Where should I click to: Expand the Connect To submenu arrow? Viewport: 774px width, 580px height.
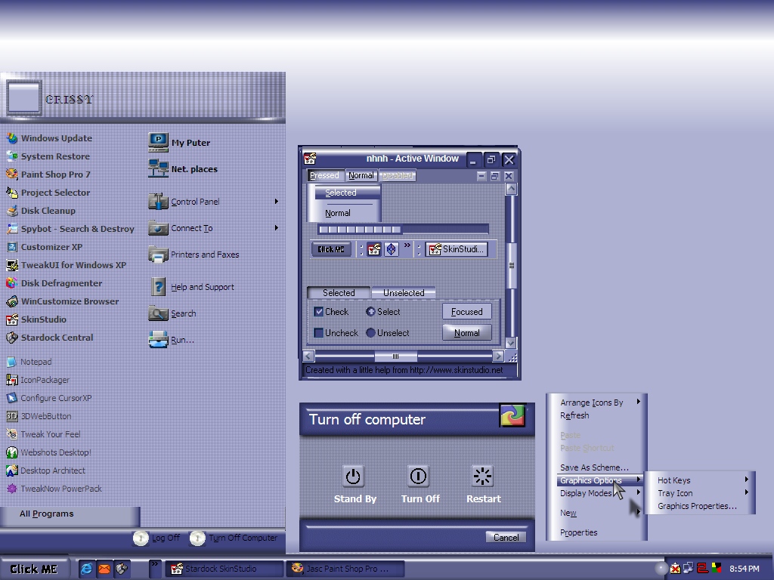pos(277,228)
